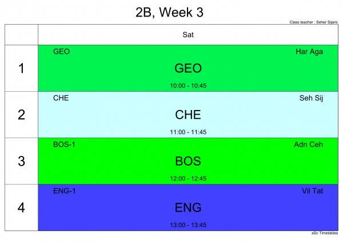The height and width of the screenshot is (243, 343).
Task: Click the title 2B, Week 3
Action: (x=170, y=12)
